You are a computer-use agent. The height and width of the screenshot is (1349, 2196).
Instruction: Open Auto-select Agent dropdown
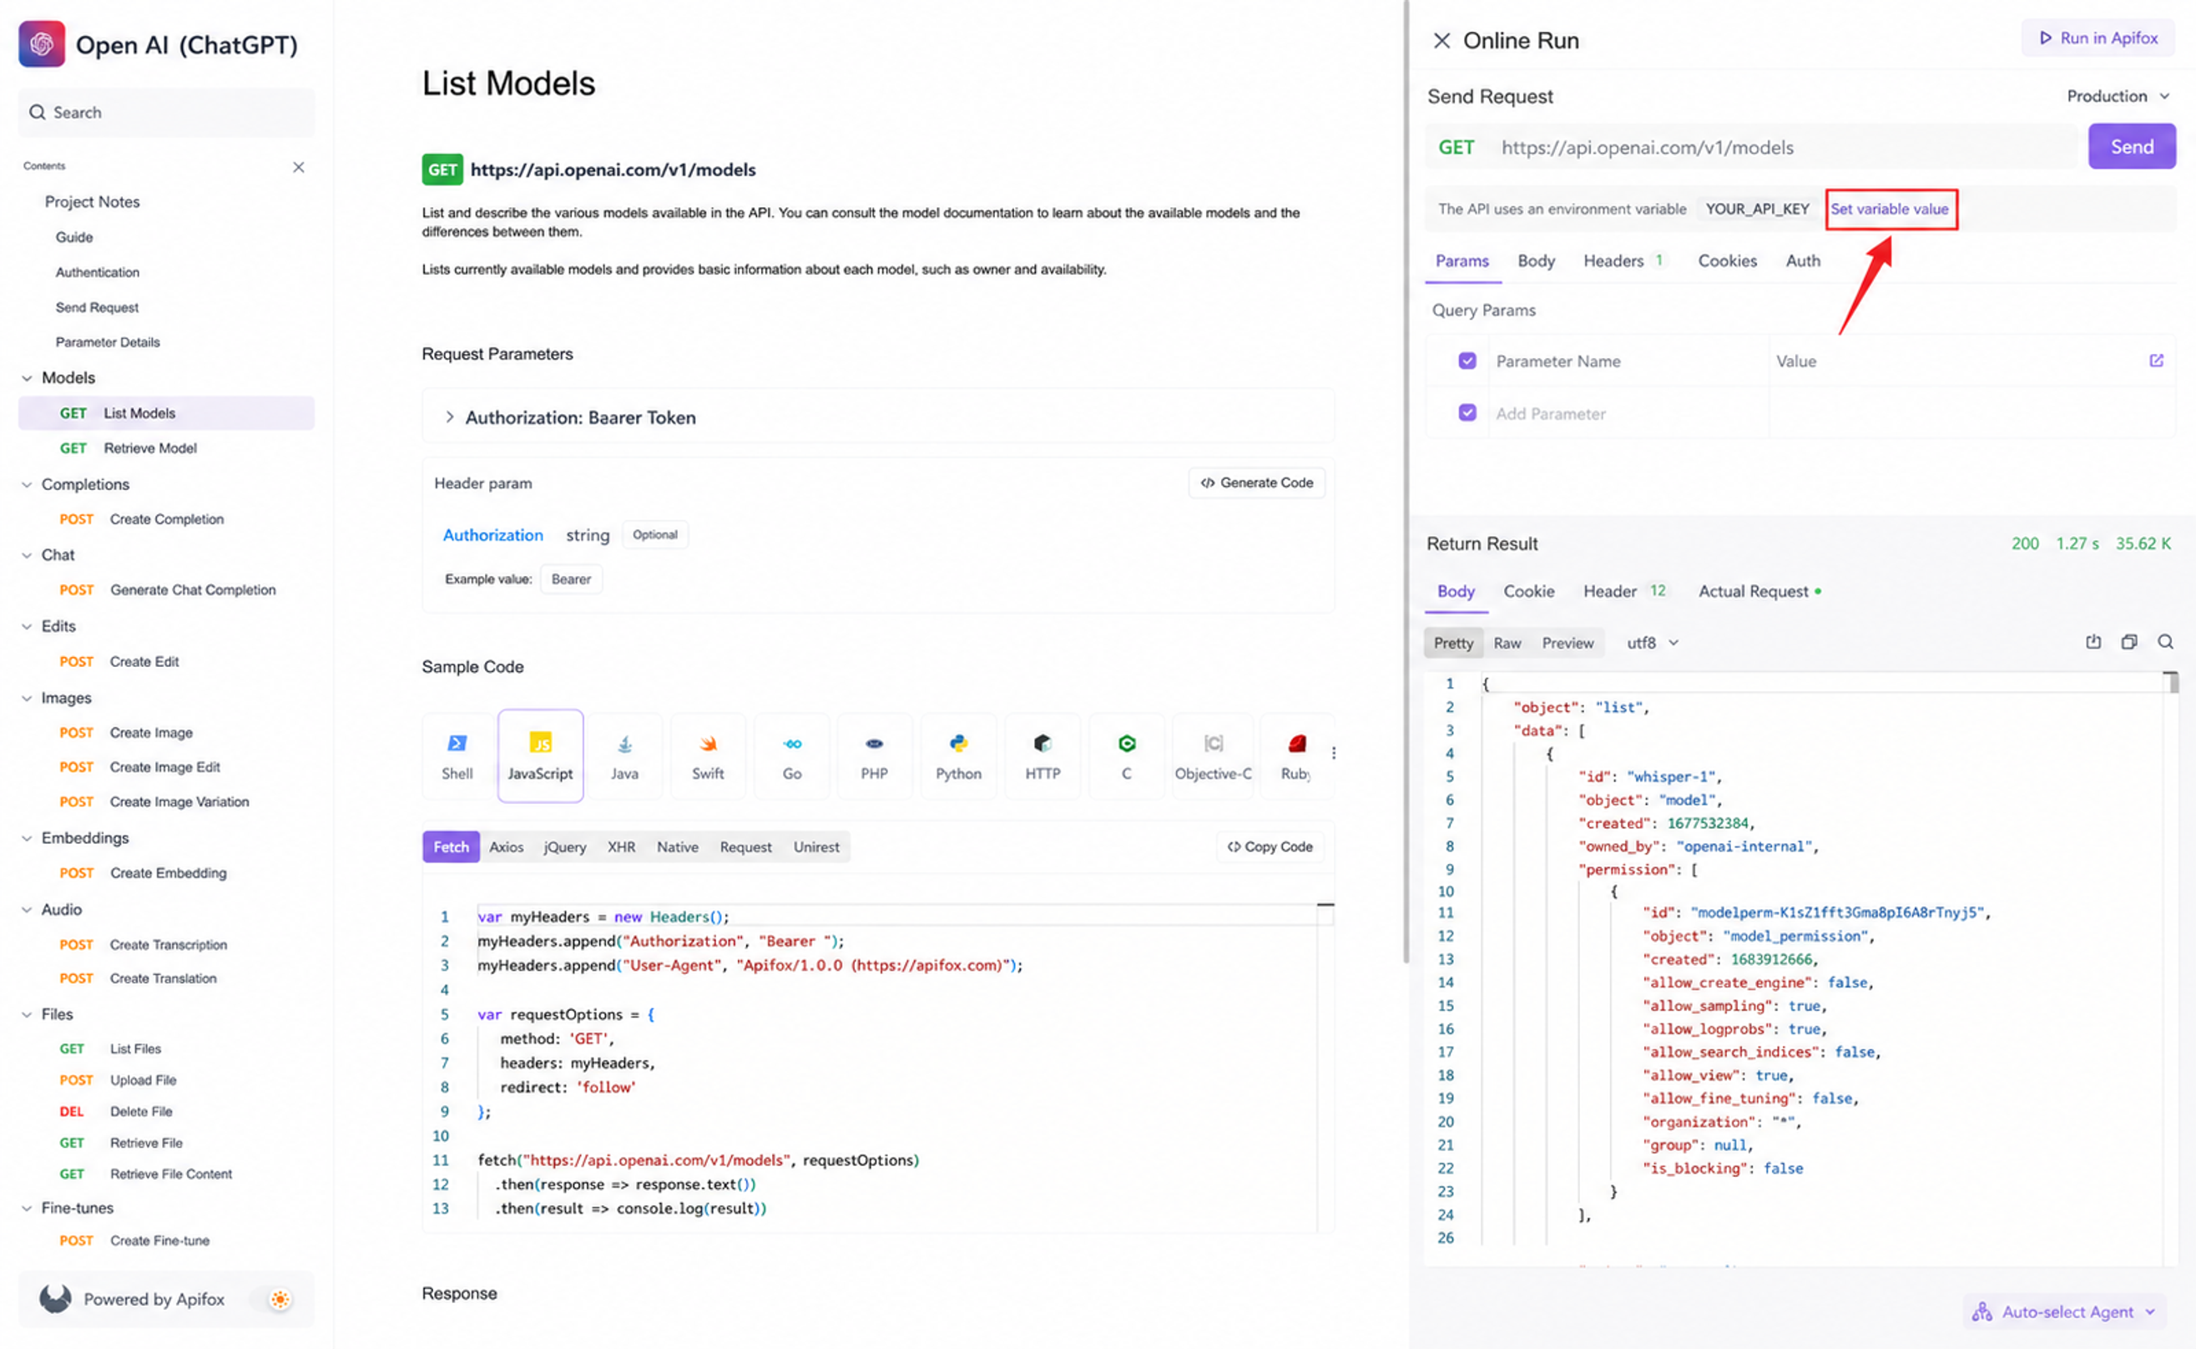coord(2066,1311)
